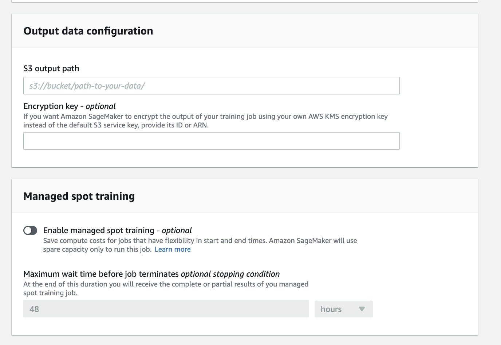The image size is (501, 345).
Task: Click the Output data configuration heading
Action: tap(88, 31)
